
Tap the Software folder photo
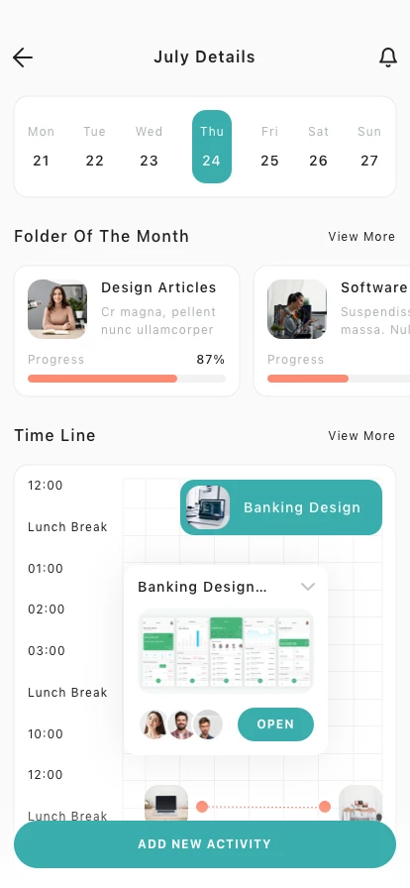tap(297, 309)
